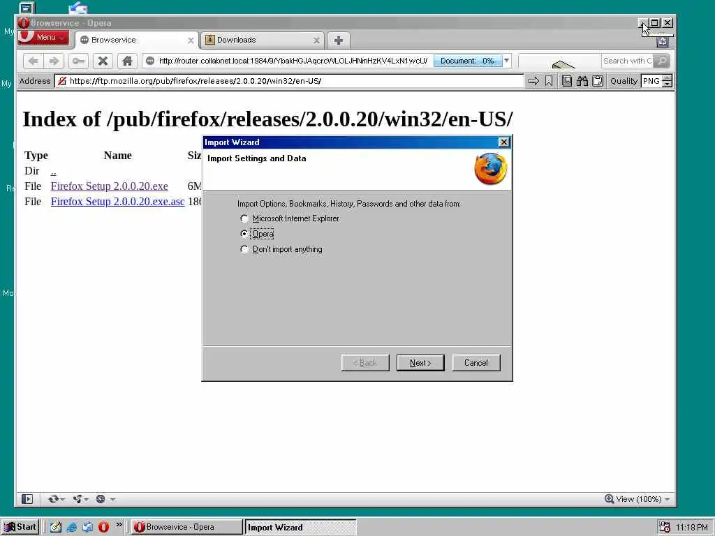The image size is (715, 536).
Task: Switch to the Downloads tab
Action: (263, 40)
